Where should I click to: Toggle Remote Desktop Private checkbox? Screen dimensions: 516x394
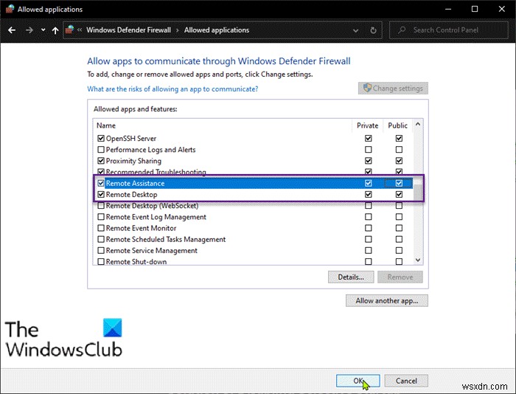point(369,194)
